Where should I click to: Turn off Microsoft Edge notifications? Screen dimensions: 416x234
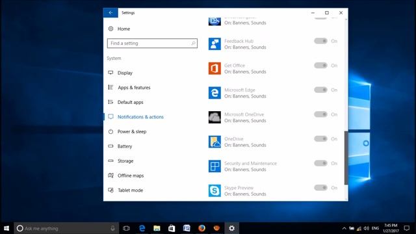[320, 90]
